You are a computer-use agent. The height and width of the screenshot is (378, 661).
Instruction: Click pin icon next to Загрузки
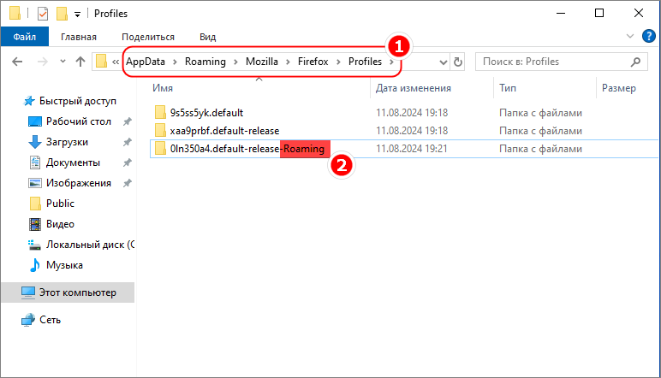click(x=127, y=142)
